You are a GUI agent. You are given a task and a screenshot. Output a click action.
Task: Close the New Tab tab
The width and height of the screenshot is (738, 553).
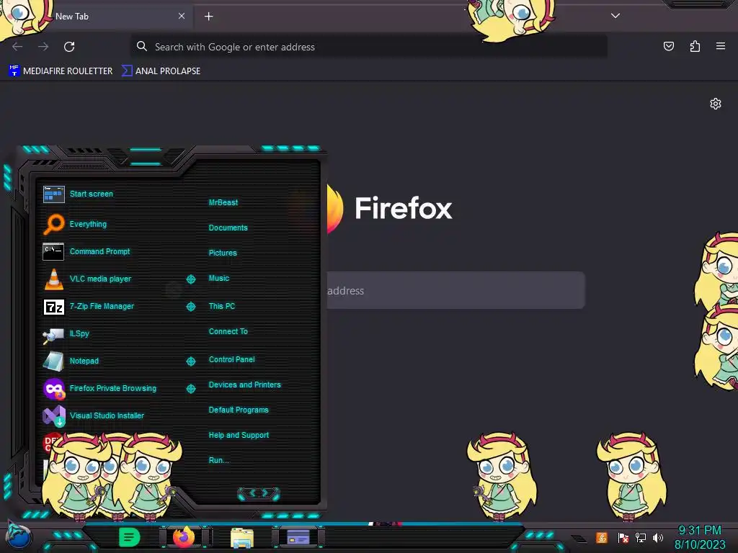[182, 16]
